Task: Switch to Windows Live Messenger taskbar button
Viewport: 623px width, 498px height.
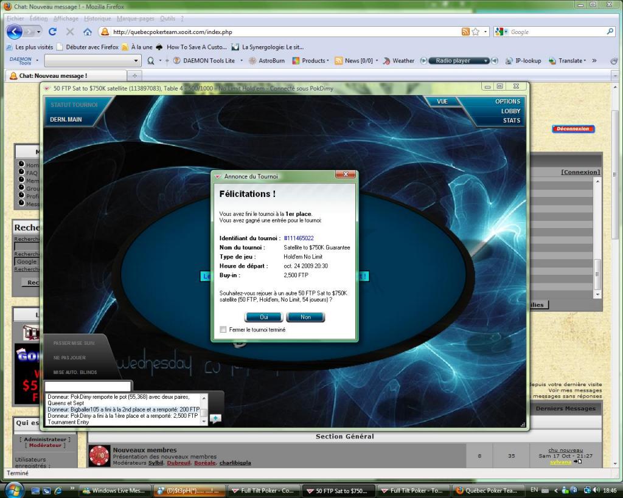Action: 115,491
